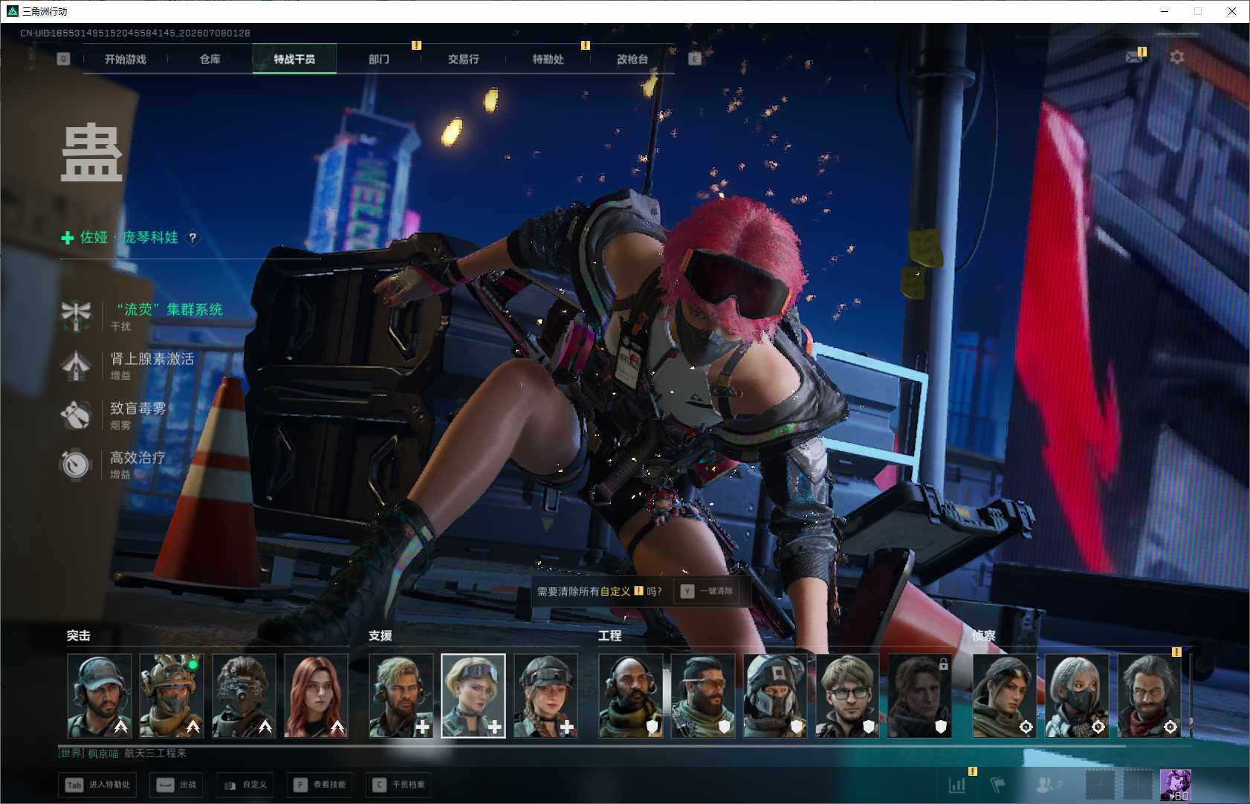
Task: Click the question mark beside 佐娅·庞琴科娃
Action: [192, 238]
